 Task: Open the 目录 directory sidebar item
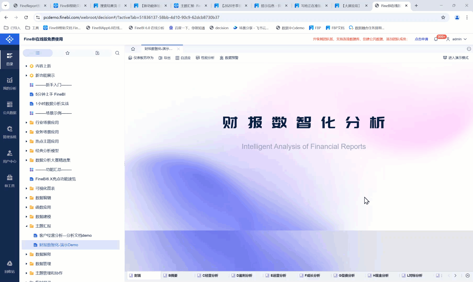point(10,59)
